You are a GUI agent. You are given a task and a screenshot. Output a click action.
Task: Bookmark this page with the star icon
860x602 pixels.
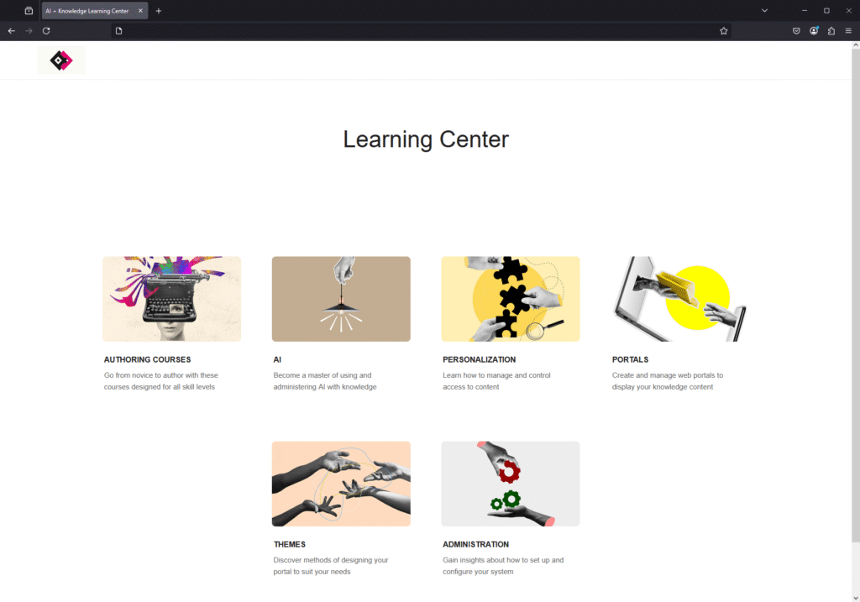(x=723, y=31)
